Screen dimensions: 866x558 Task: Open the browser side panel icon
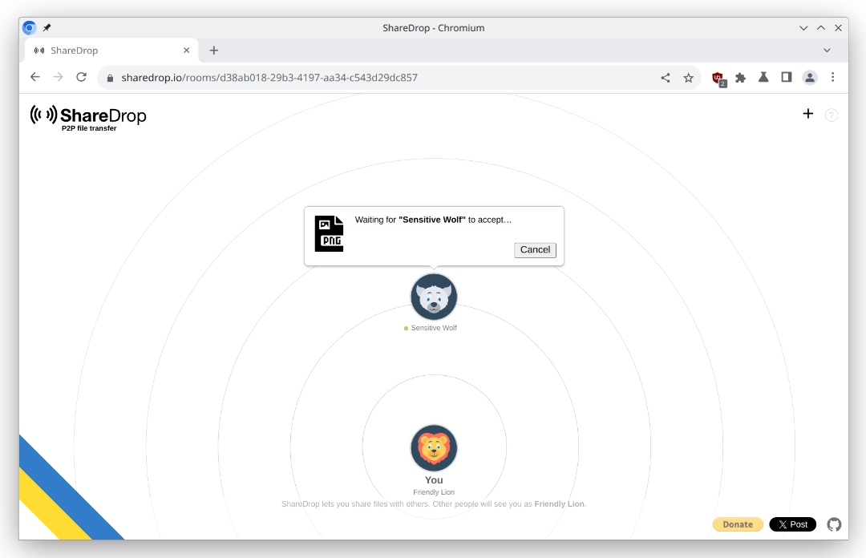[787, 77]
